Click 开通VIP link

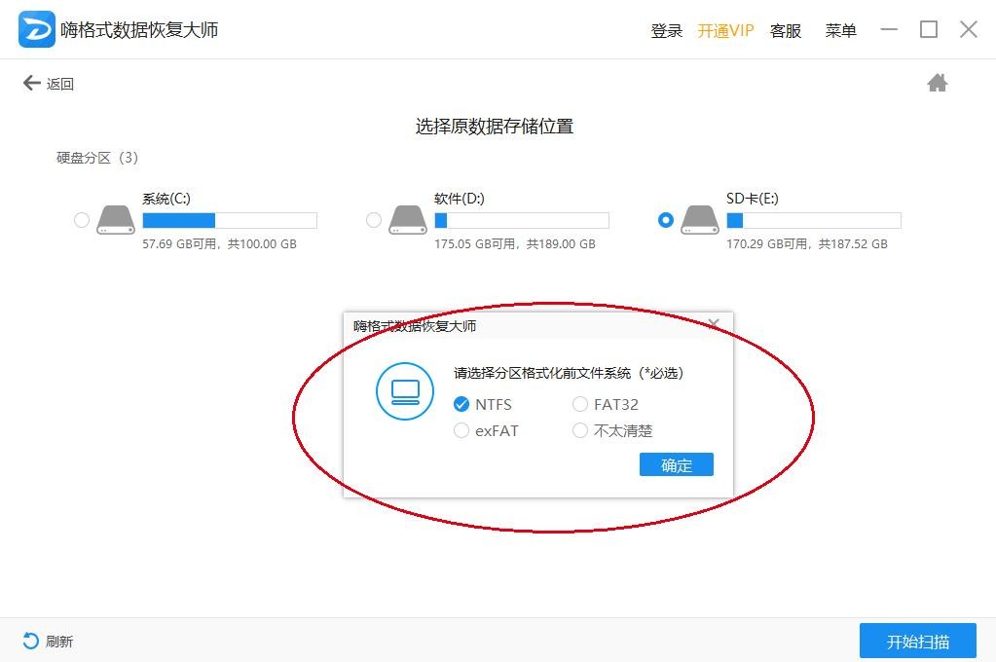pos(725,31)
